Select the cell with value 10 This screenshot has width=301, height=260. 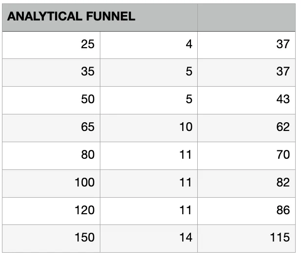pyautogui.click(x=149, y=128)
